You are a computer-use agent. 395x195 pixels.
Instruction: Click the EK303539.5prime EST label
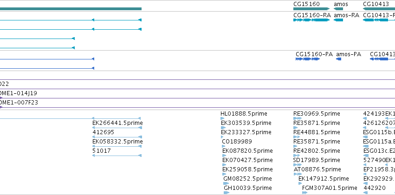click(x=246, y=123)
